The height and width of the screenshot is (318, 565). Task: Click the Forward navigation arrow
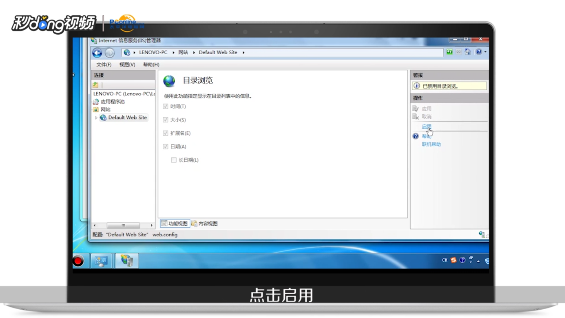click(x=109, y=53)
